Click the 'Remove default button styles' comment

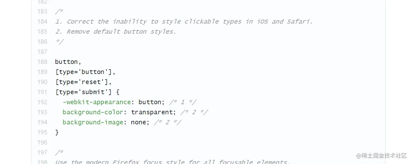(x=116, y=31)
